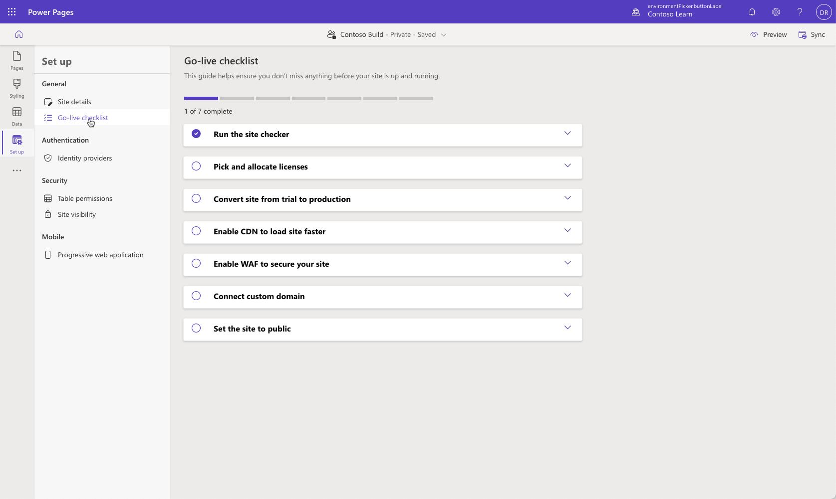
Task: Open the notifications bell icon
Action: point(752,11)
